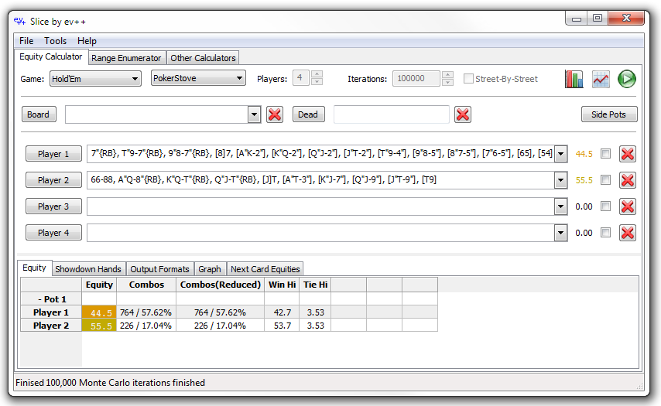Select the Equity Calculator tab

[x=50, y=56]
